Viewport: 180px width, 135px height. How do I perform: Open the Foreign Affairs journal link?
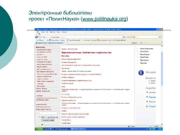click(66, 120)
